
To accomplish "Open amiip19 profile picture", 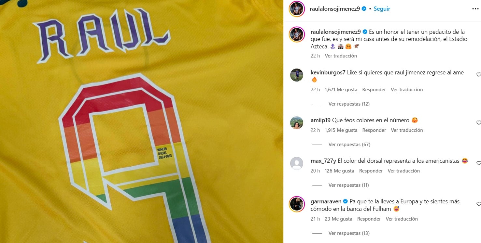I will pos(297,123).
